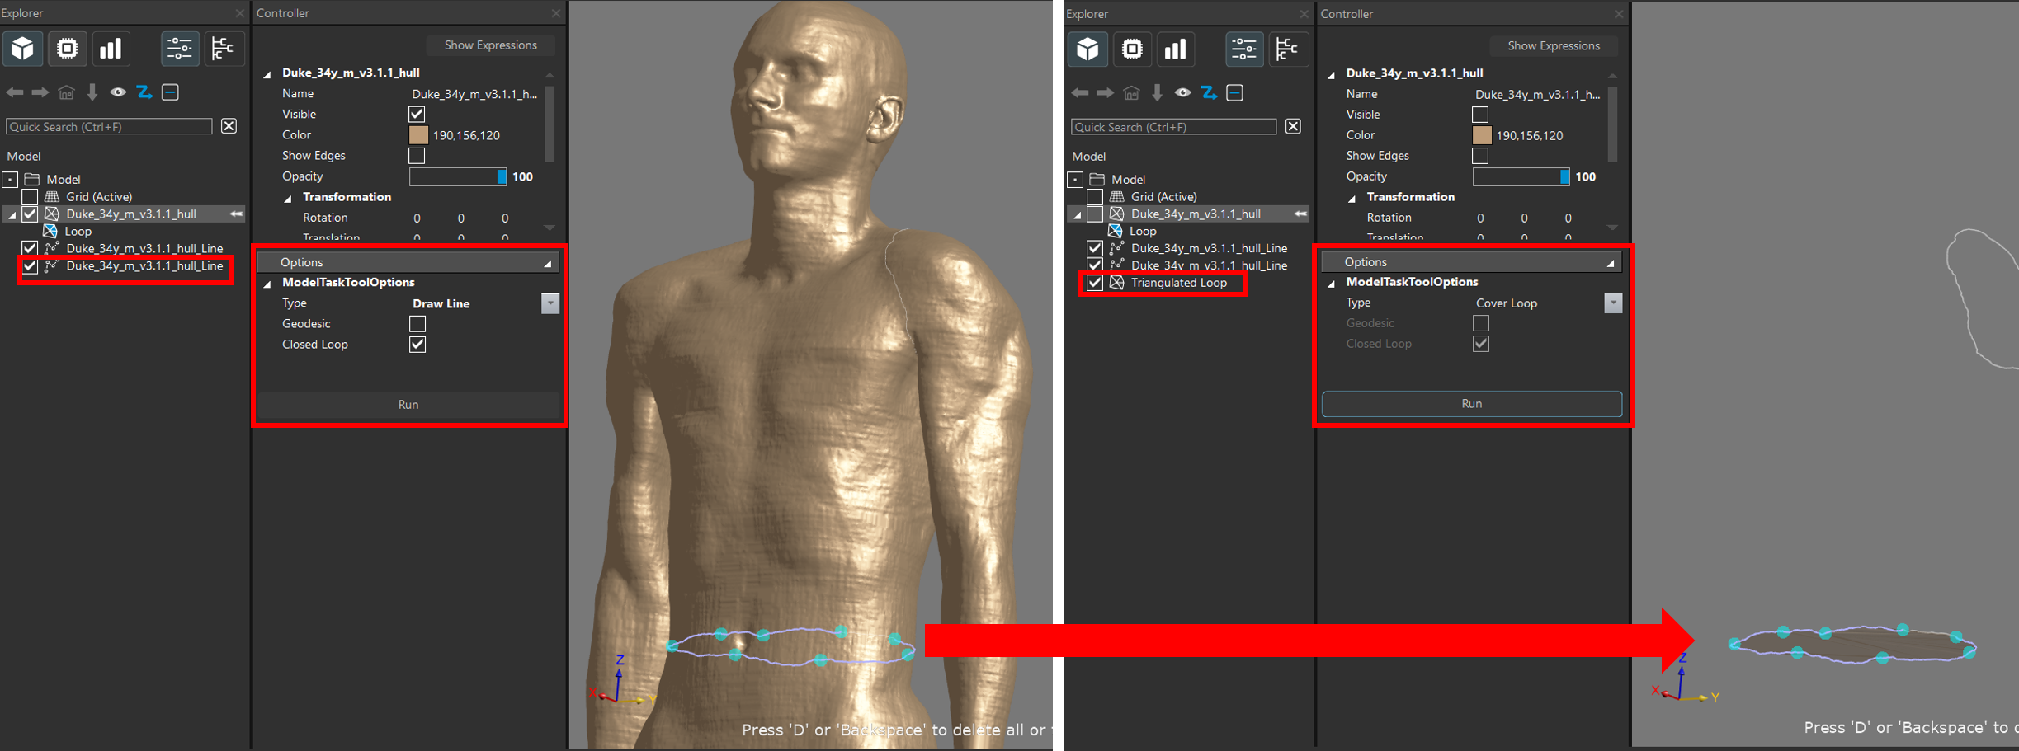Open the Type dropdown showing Draw Line
Viewport: 2019px width, 751px height.
coord(550,303)
